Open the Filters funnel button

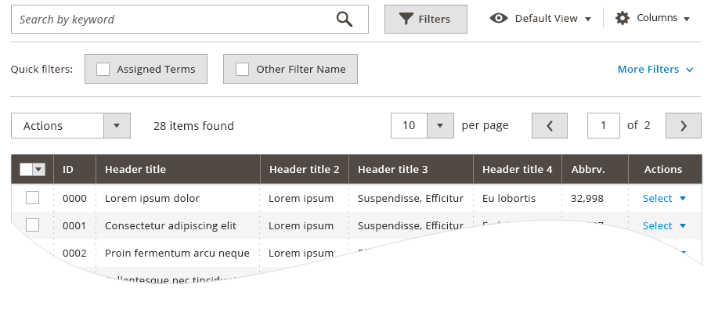(425, 19)
